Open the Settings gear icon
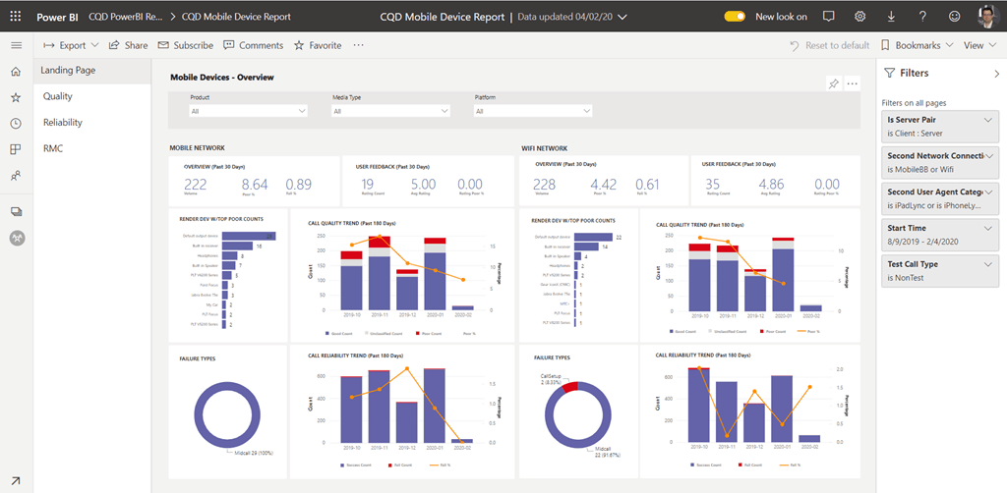This screenshot has height=493, width=1007. click(860, 17)
